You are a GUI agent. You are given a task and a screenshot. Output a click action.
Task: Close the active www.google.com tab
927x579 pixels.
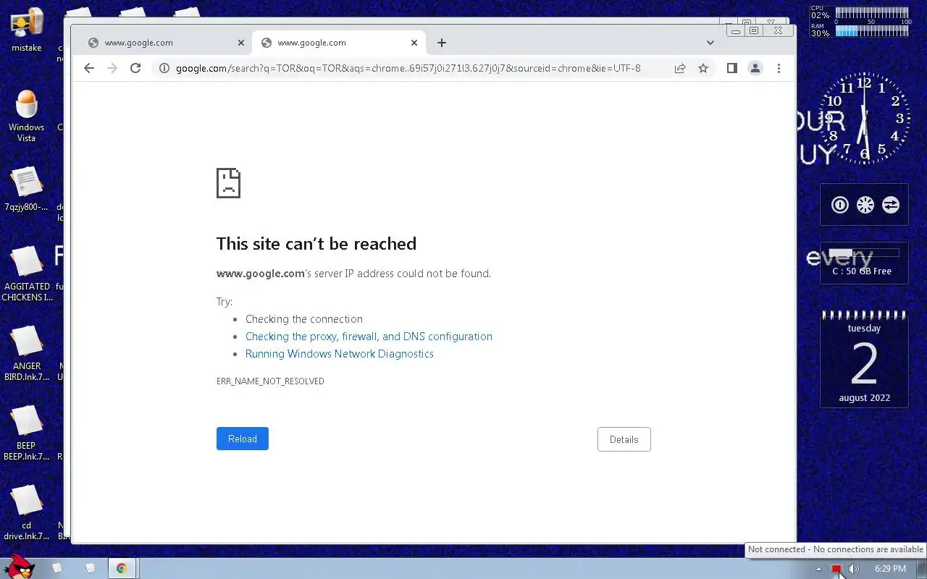(414, 43)
